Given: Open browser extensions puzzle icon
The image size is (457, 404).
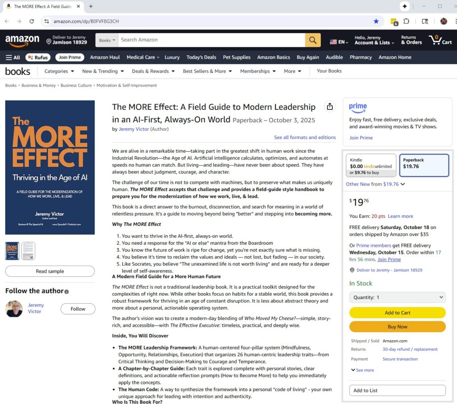Looking at the screenshot, I should pyautogui.click(x=406, y=21).
